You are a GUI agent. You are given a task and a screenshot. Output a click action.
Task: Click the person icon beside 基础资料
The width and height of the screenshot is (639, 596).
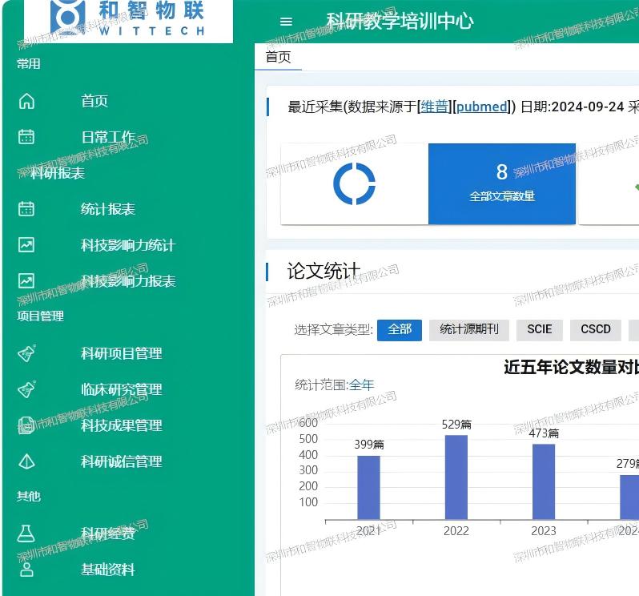[26, 570]
